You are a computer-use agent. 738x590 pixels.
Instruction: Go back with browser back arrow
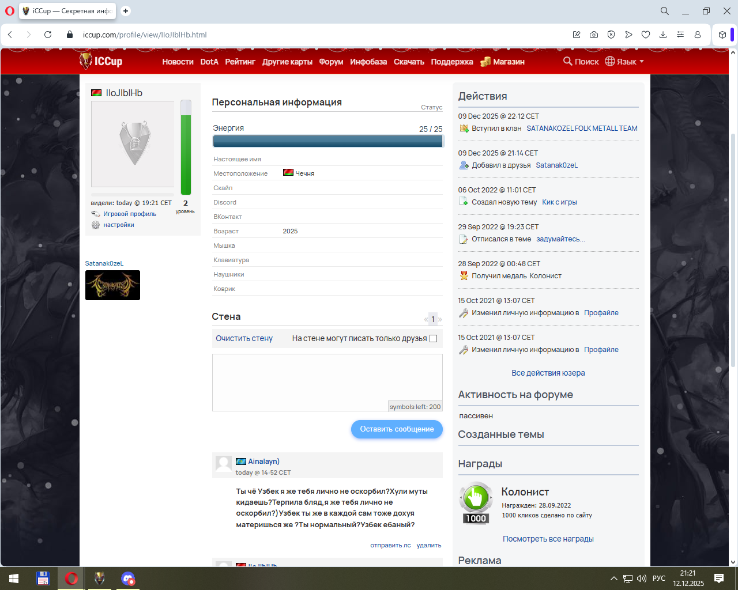(10, 35)
